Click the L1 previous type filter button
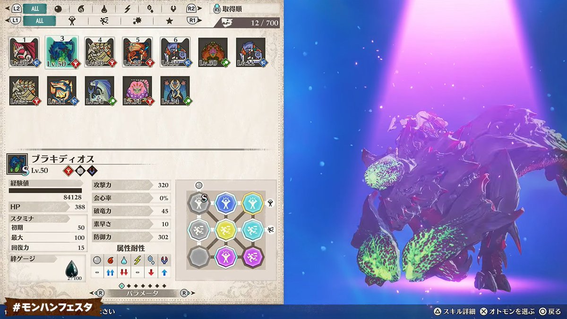Viewport: 567px width, 319px height. [x=15, y=20]
